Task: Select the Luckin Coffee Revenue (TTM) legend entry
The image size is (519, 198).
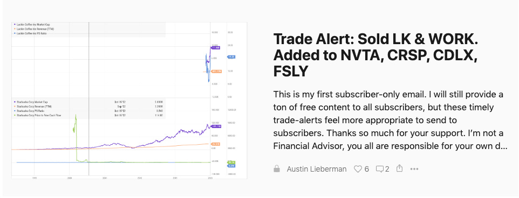Action: click(32, 29)
